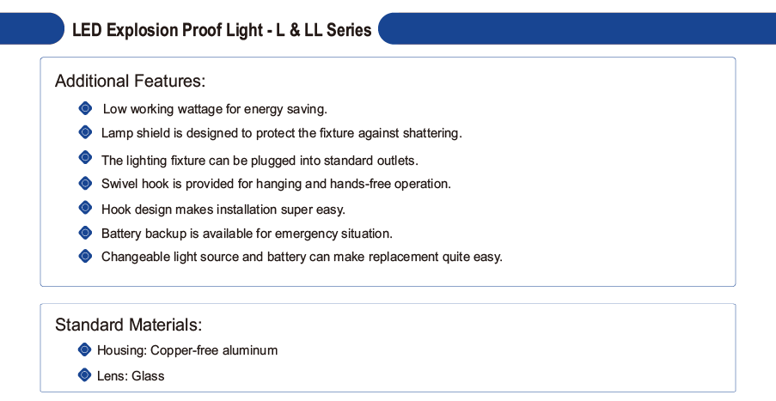
Task: Click bullet icon next to Lamp shield line
Action: [x=85, y=132]
